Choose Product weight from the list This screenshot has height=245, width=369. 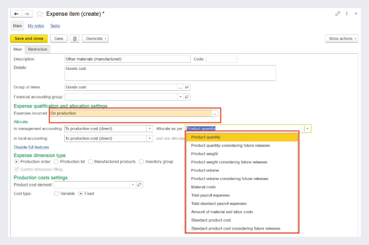(205, 154)
